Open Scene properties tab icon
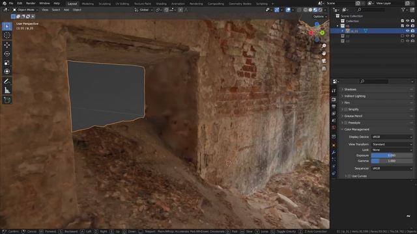Viewport: 417px width, 234px height. 334,120
